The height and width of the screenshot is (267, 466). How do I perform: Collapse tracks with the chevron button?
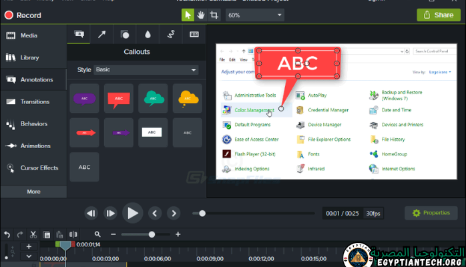pyautogui.click(x=29, y=256)
